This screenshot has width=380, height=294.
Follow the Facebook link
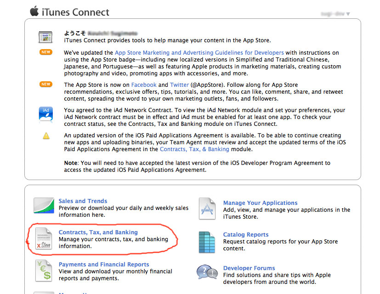click(x=144, y=85)
